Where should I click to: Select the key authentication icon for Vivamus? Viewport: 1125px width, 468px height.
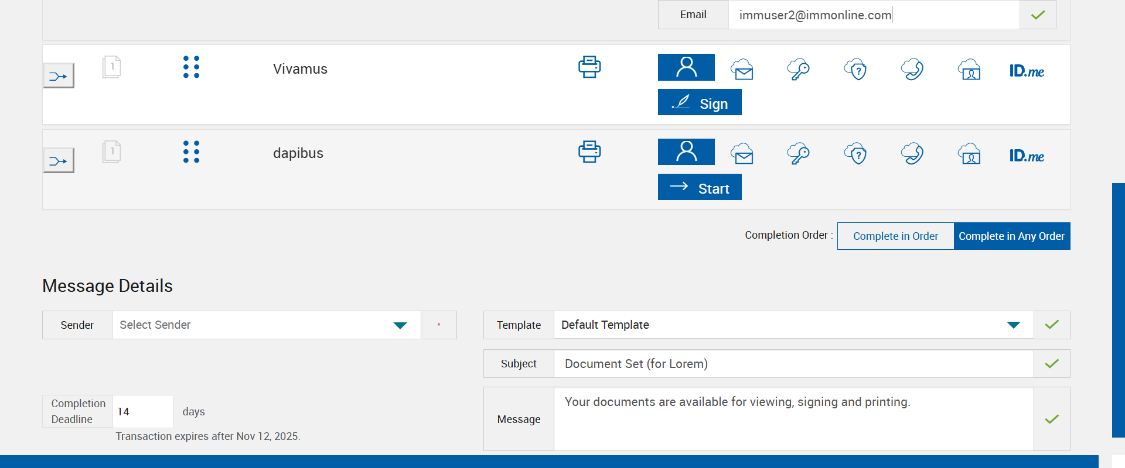pyautogui.click(x=798, y=70)
